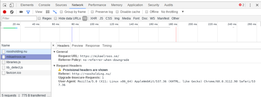The width and height of the screenshot is (261, 97).
Task: Close the DevTools panel
Action: click(257, 5)
